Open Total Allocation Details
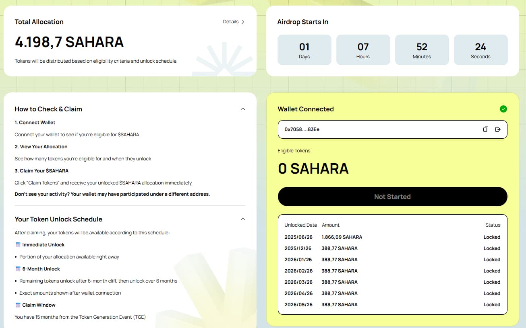This screenshot has height=328, width=526. point(234,22)
